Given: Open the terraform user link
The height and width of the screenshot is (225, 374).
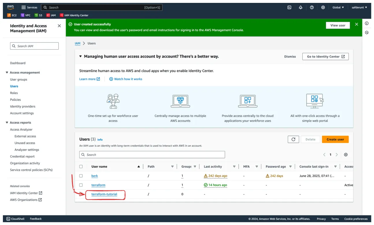Looking at the screenshot, I should click(98, 185).
